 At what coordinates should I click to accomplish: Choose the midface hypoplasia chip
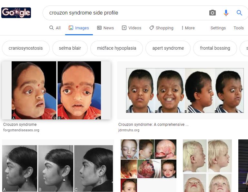click(x=116, y=48)
